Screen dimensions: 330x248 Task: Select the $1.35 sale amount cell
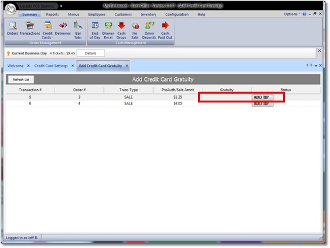point(178,97)
